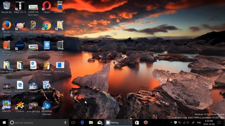Open Firefox from the taskbar
This screenshot has width=225, height=126.
(146, 122)
